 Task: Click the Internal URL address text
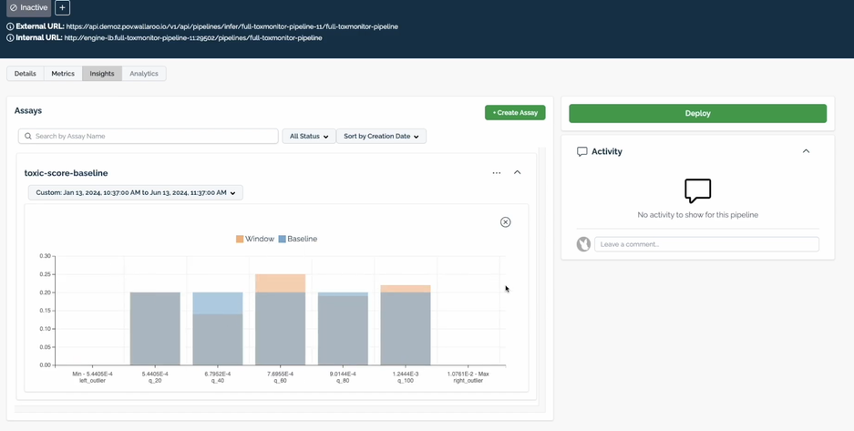click(193, 38)
